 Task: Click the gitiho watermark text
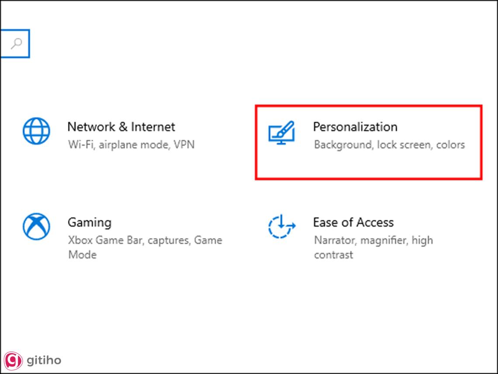[44, 360]
